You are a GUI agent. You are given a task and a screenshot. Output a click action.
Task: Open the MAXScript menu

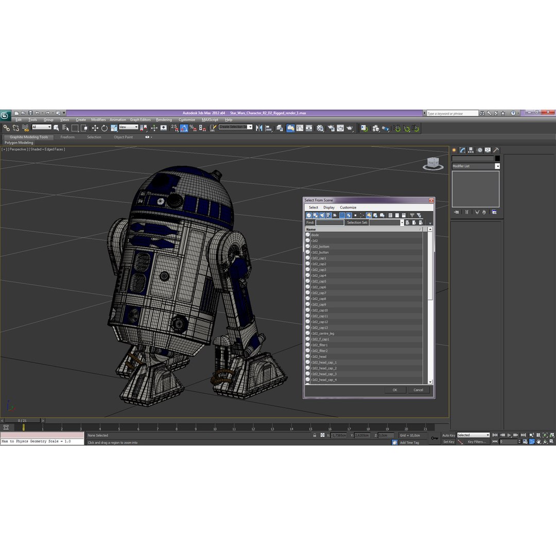210,120
